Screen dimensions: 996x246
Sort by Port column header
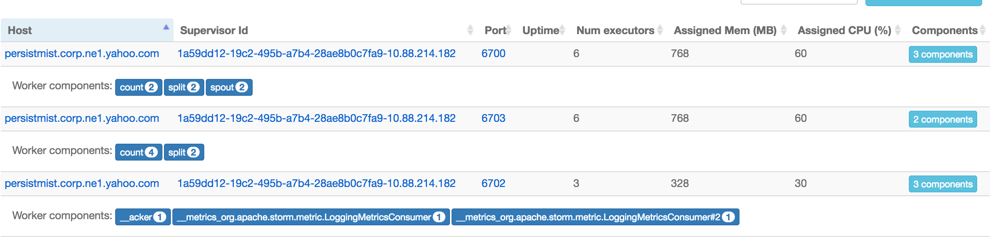point(497,30)
